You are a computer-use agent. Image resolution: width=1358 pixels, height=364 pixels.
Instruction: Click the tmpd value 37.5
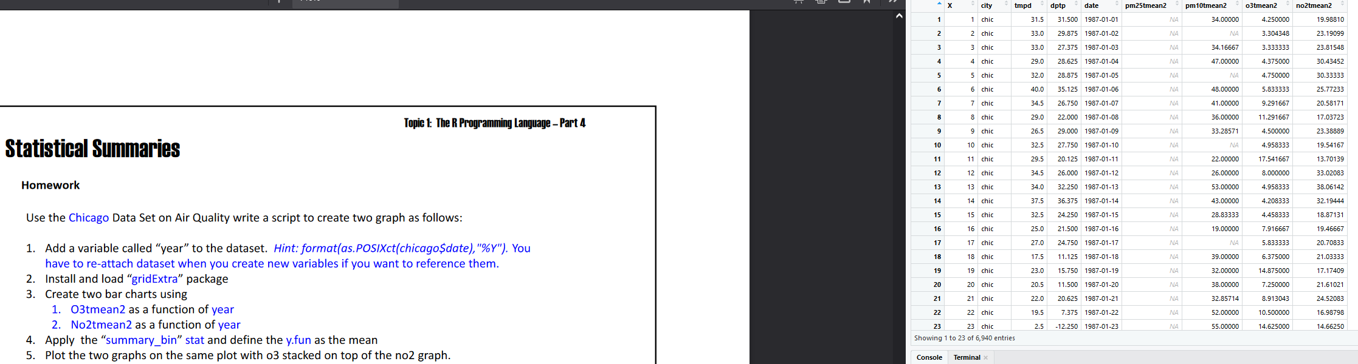[1037, 201]
